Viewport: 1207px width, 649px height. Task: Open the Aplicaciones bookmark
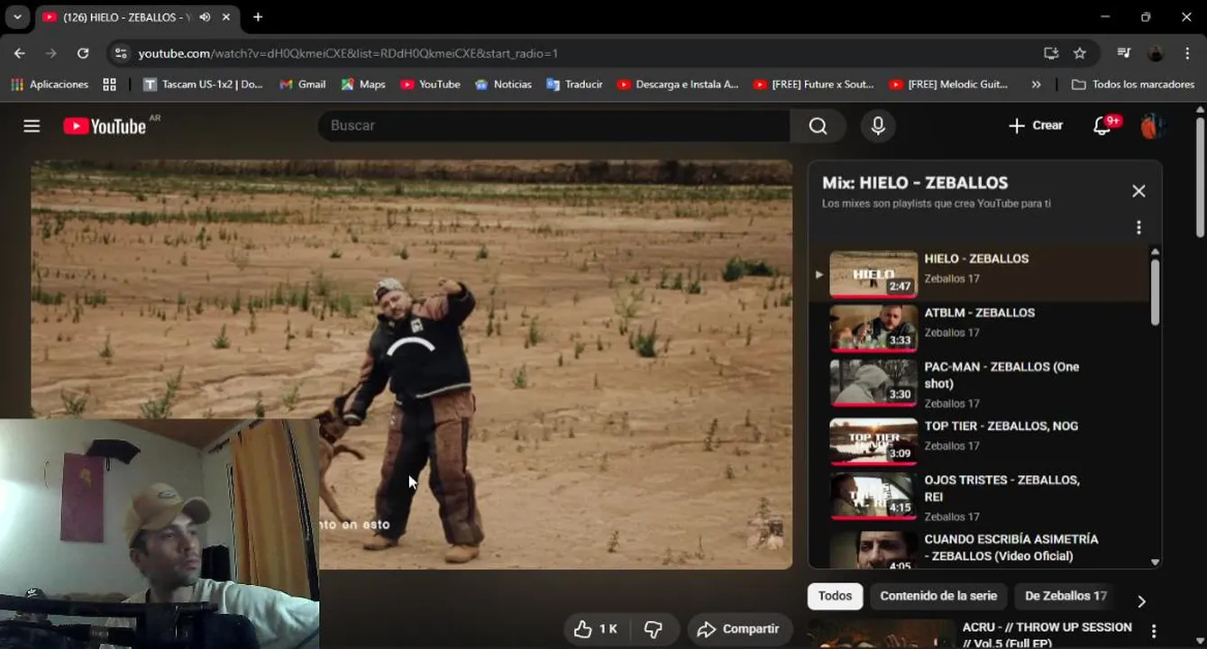[50, 84]
